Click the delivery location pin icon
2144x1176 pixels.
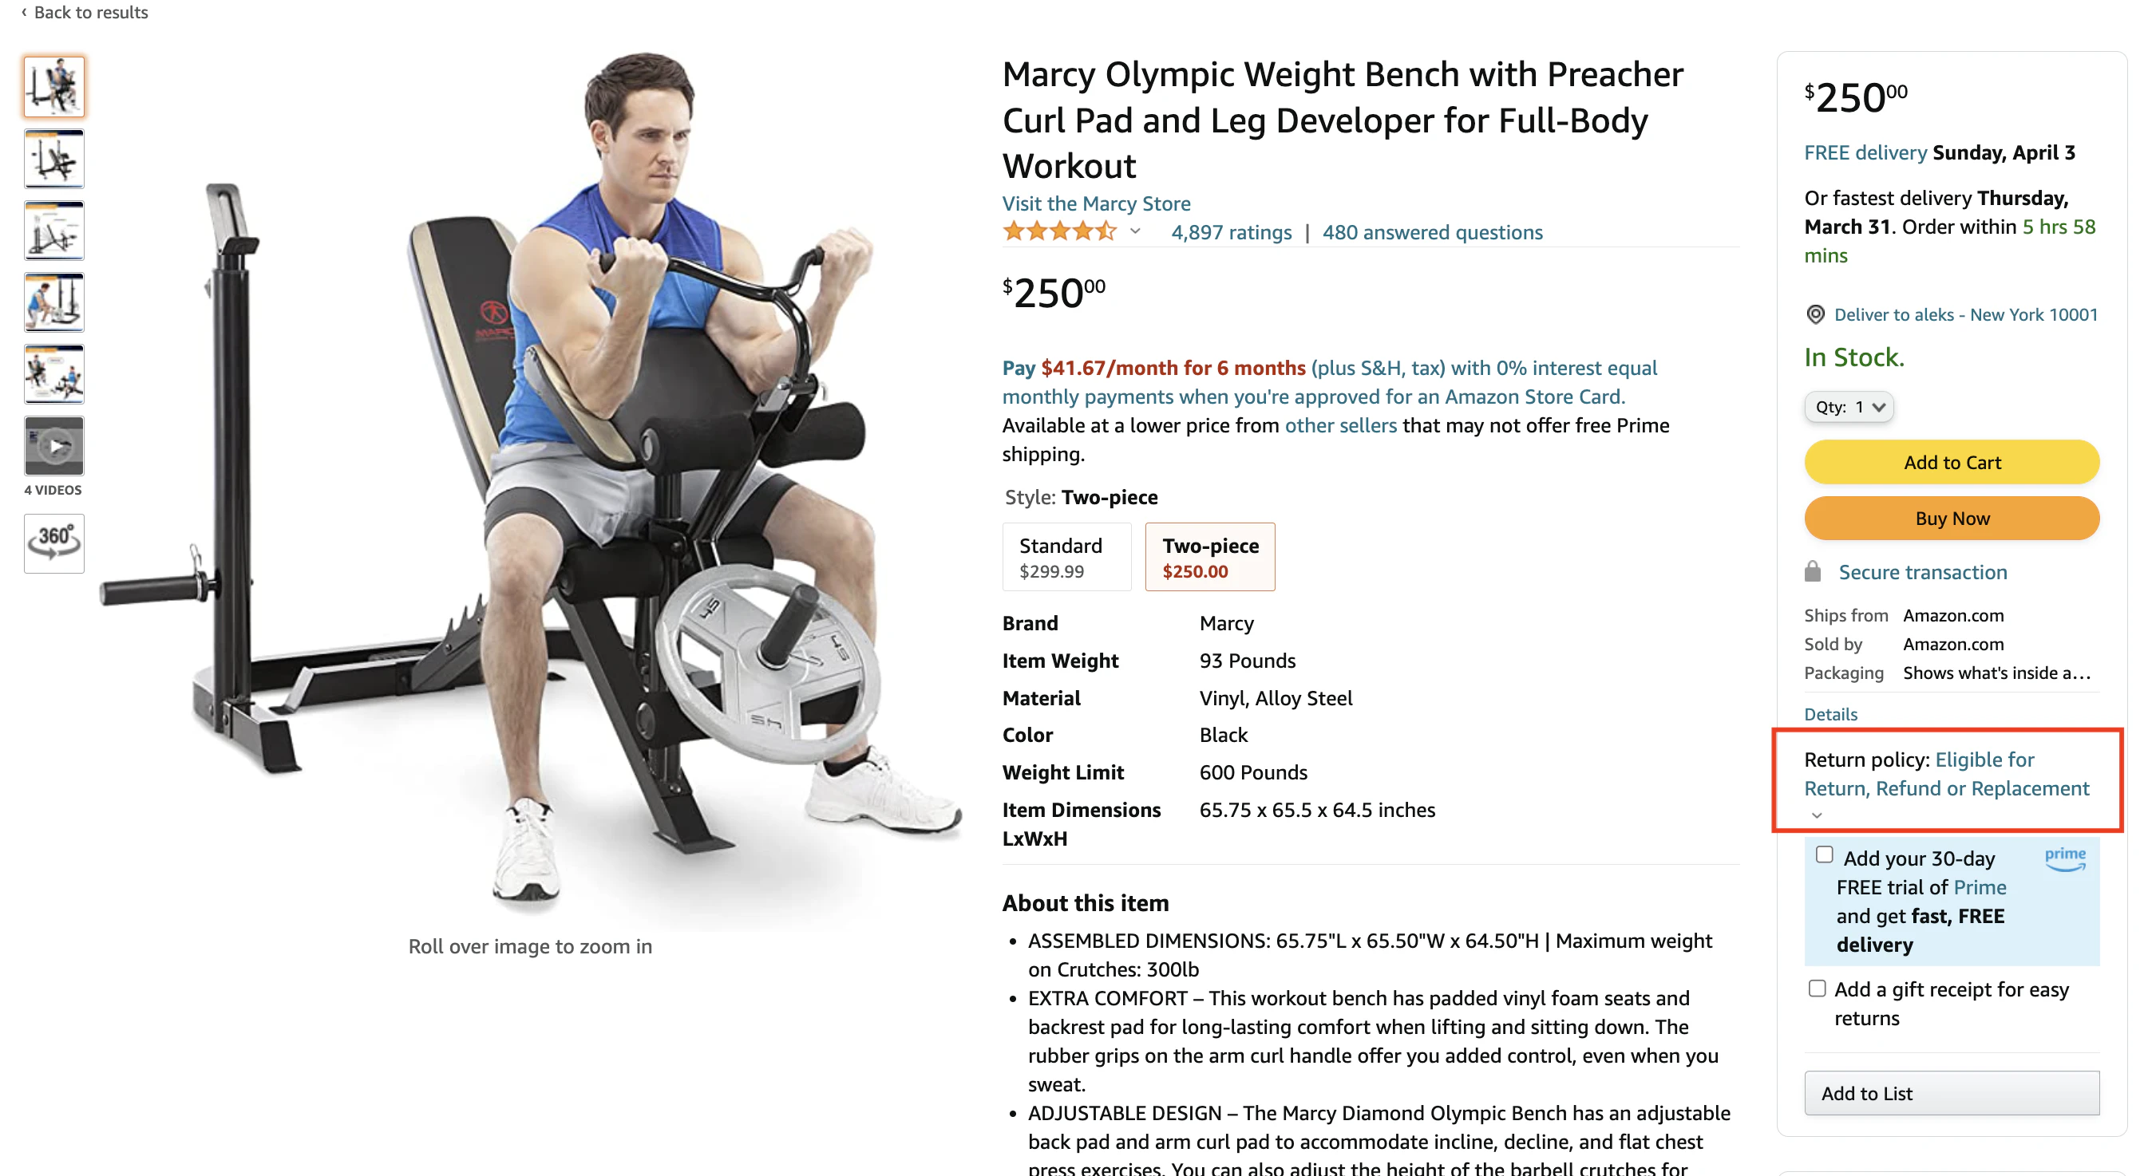pos(1815,314)
